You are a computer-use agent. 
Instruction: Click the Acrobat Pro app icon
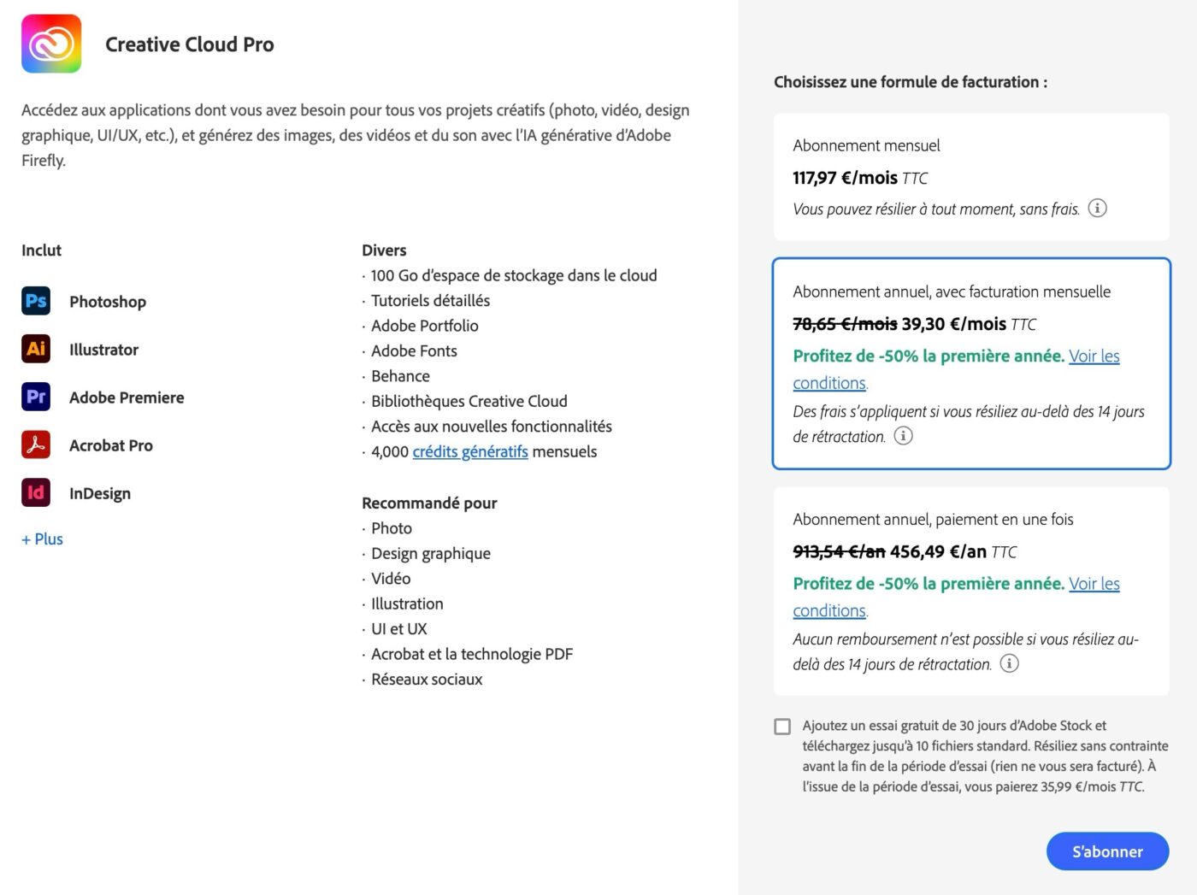pyautogui.click(x=36, y=445)
